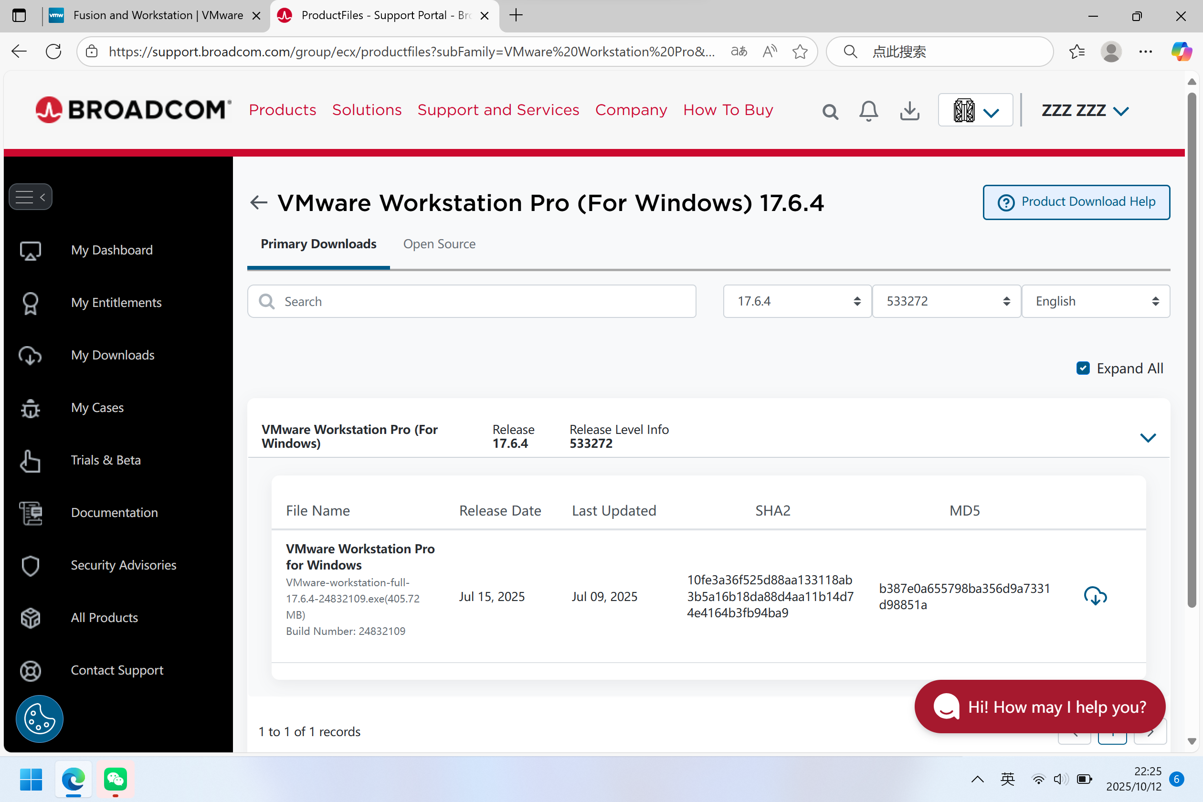This screenshot has height=802, width=1203.
Task: Click Product Download Help button
Action: tap(1076, 202)
